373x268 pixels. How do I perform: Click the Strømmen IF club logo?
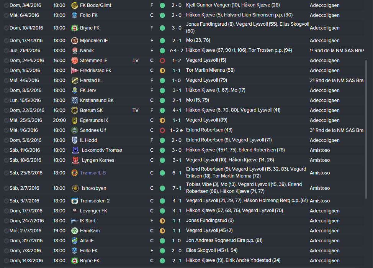(74, 61)
